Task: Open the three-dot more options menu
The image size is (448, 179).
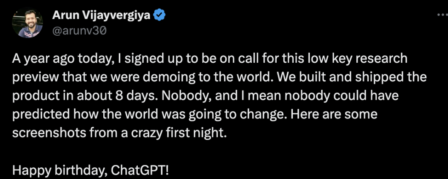Action: click(441, 15)
